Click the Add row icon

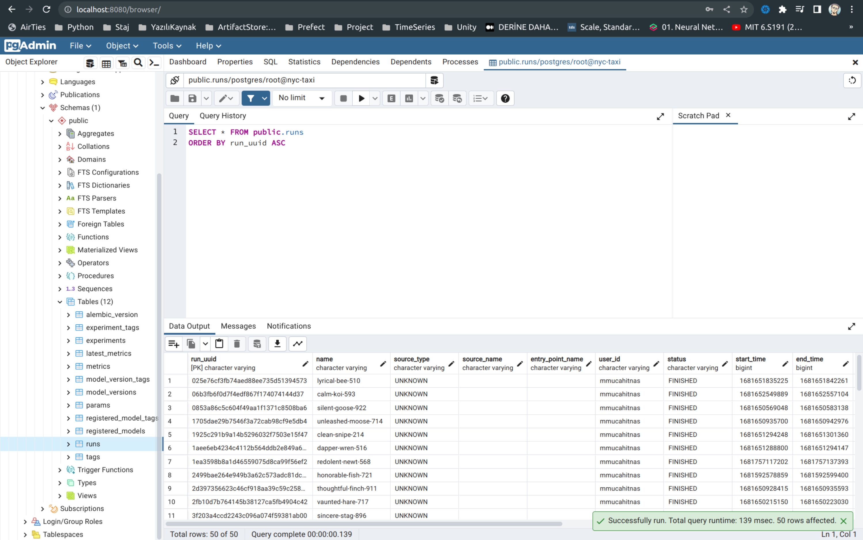coord(174,344)
